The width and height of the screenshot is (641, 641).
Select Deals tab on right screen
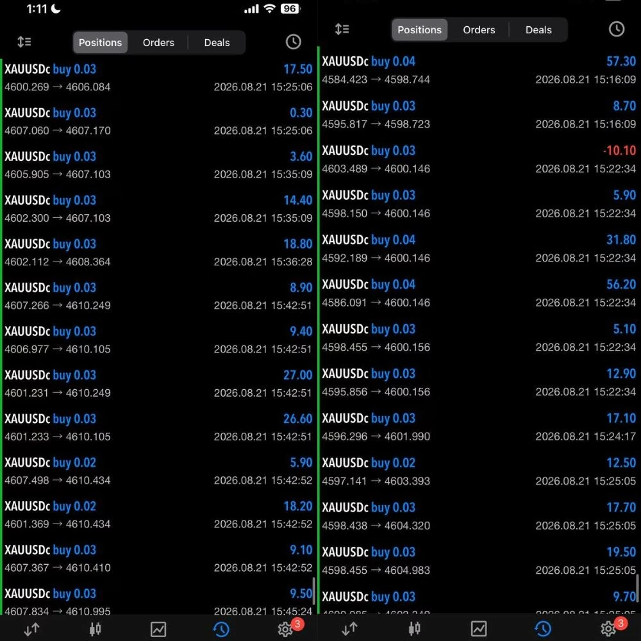pos(538,30)
